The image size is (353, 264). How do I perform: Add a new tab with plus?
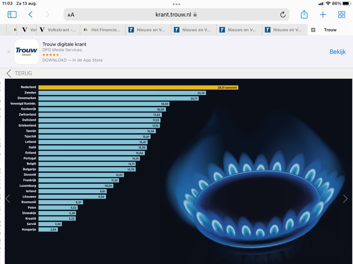pos(323,14)
